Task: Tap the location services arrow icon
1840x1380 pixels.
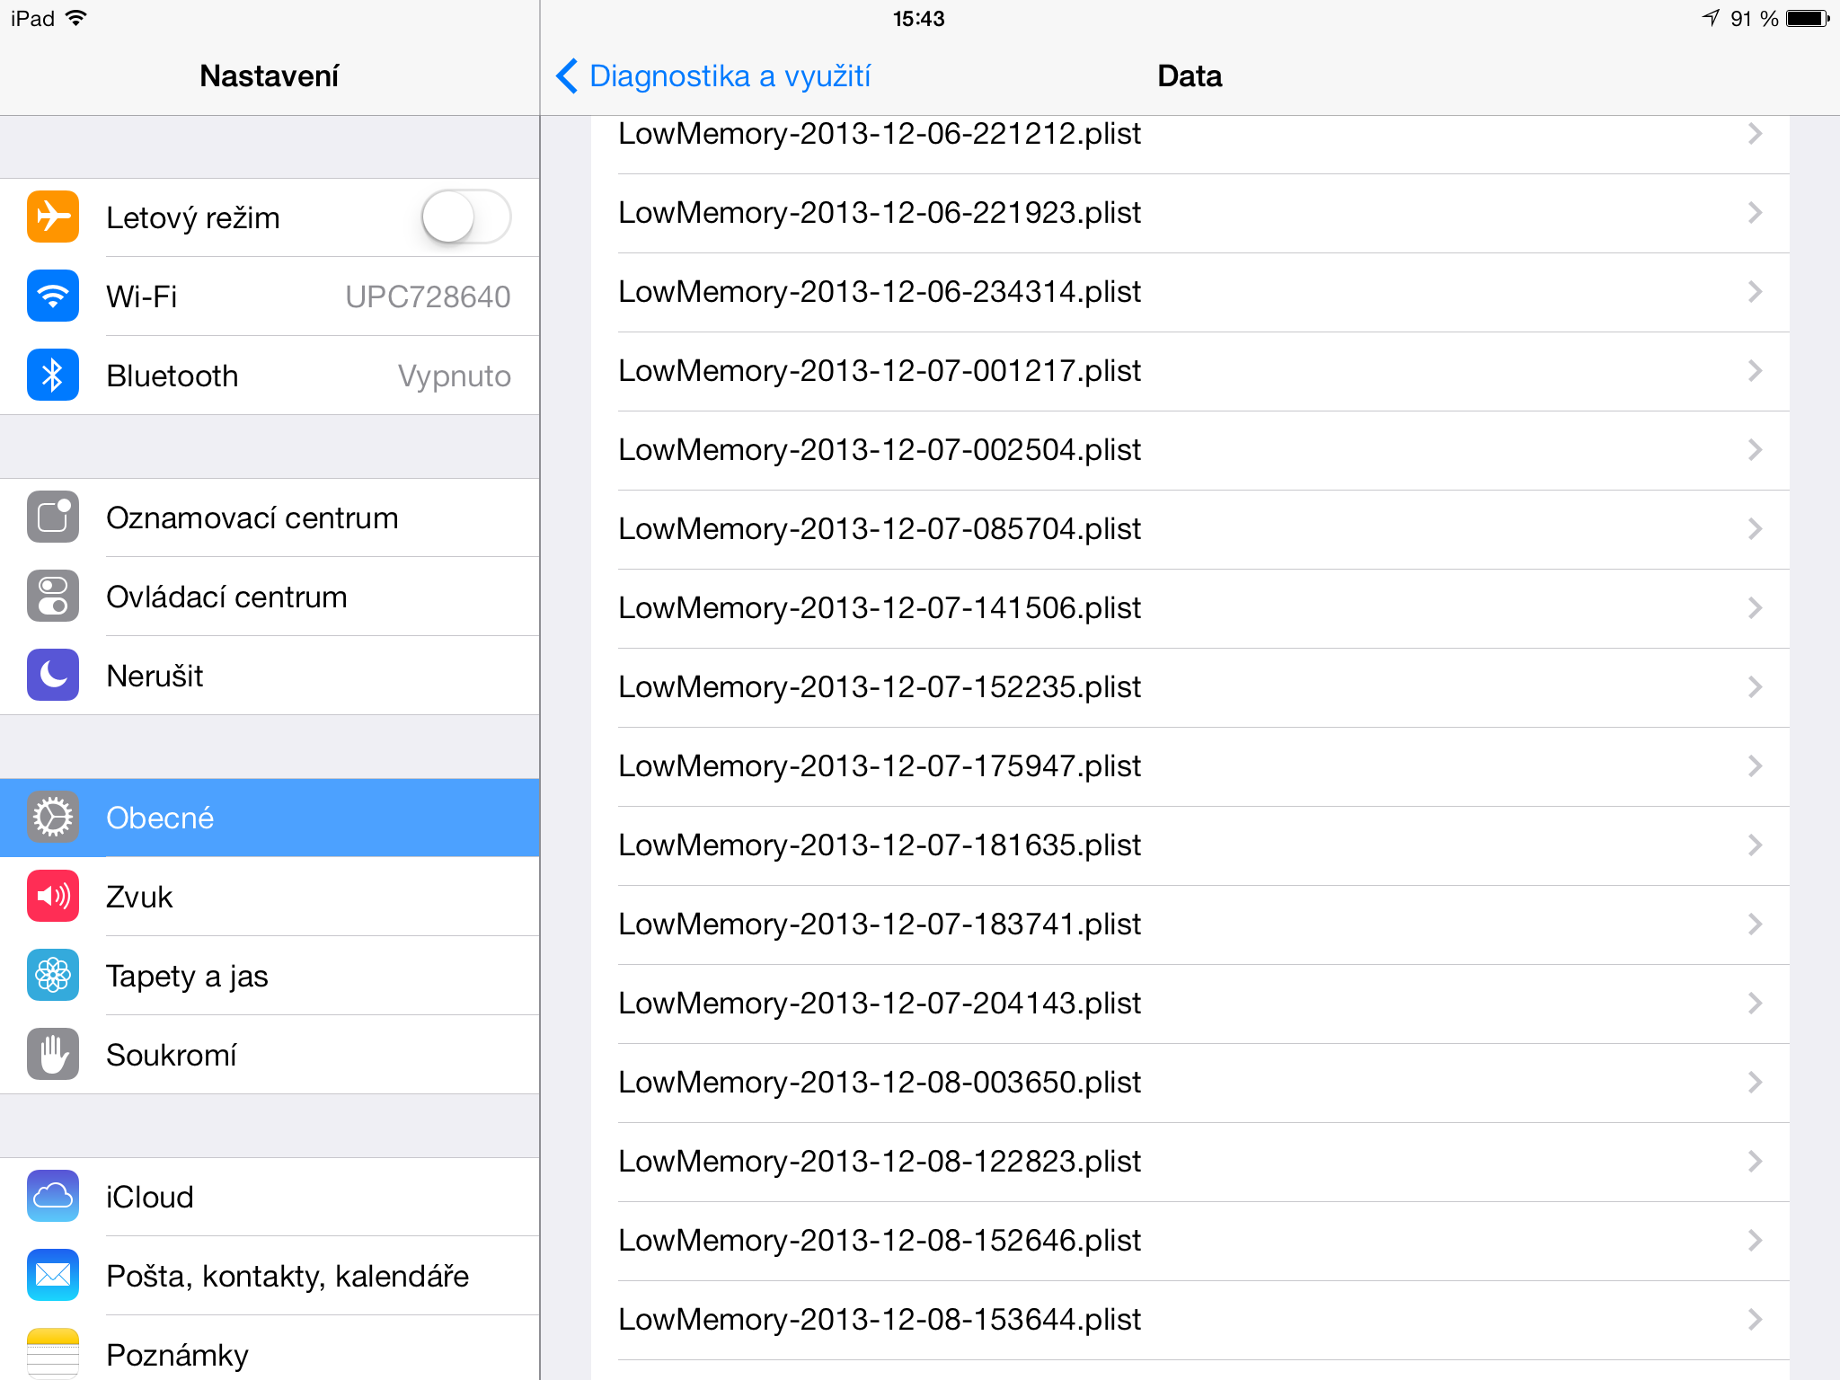Action: point(1711,18)
